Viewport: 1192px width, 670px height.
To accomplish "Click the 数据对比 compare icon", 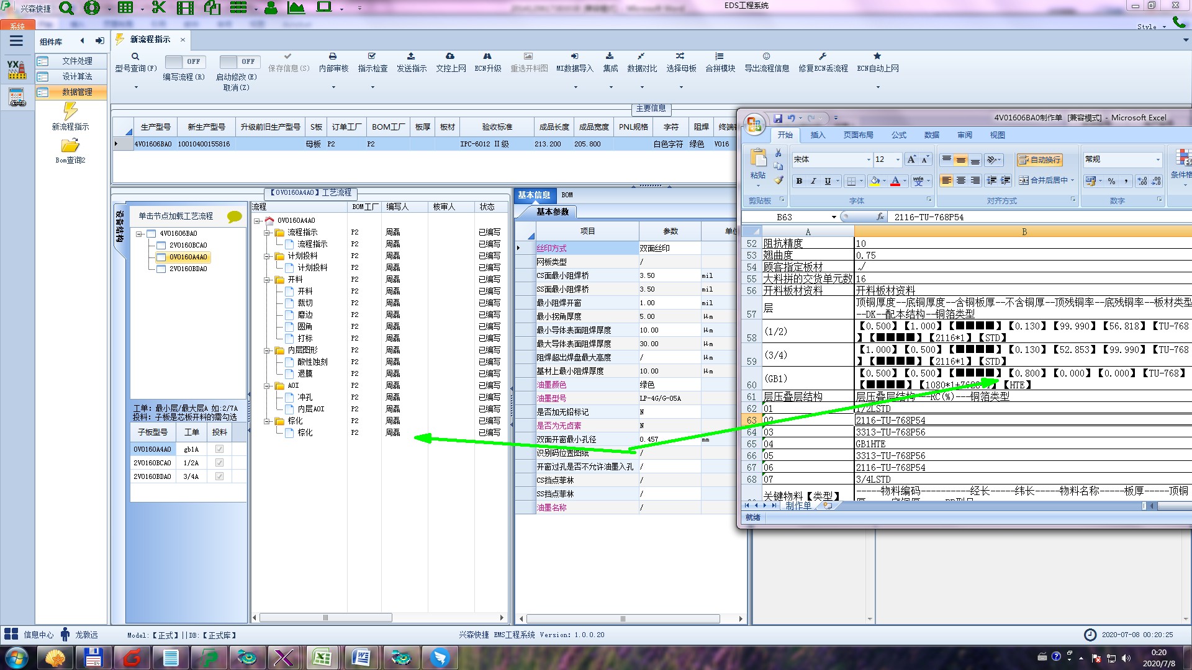I will click(x=641, y=56).
